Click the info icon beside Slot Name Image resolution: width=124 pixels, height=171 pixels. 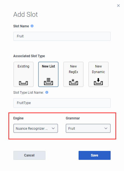click(x=32, y=26)
